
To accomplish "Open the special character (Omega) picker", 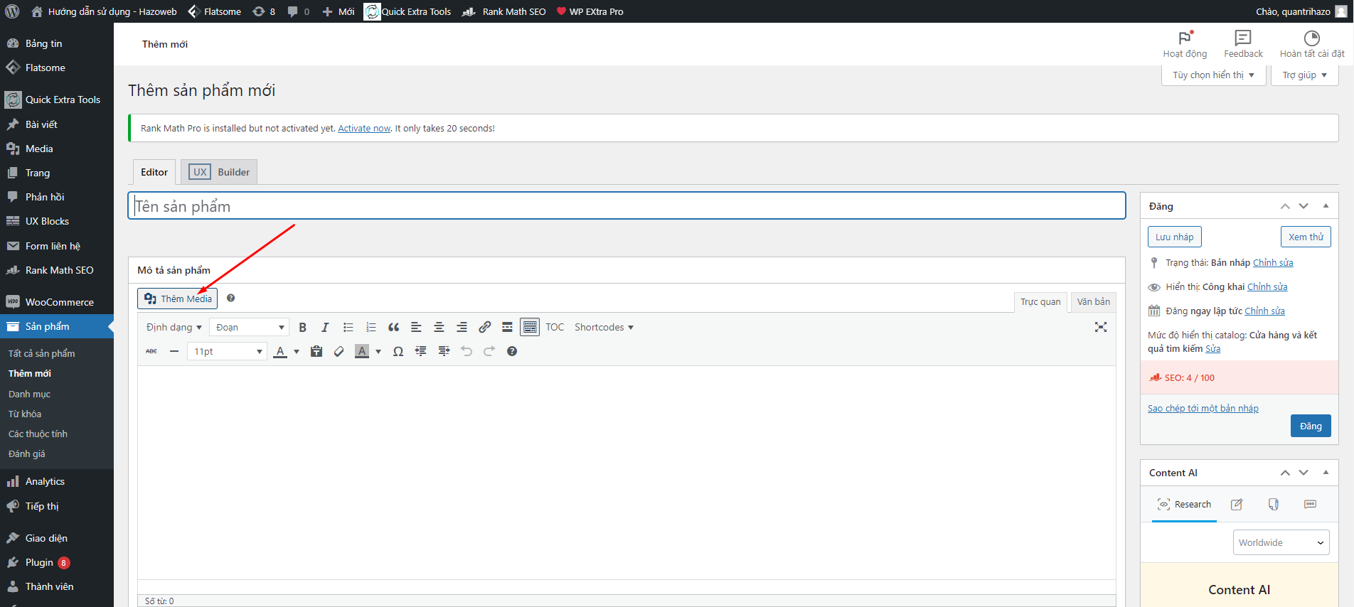I will tap(398, 352).
